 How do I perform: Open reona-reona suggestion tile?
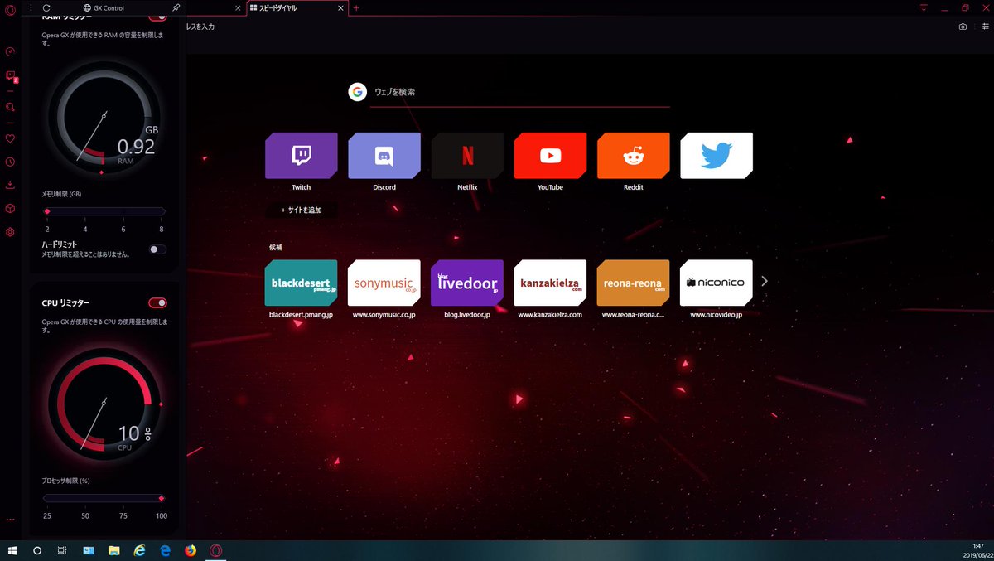click(x=634, y=283)
